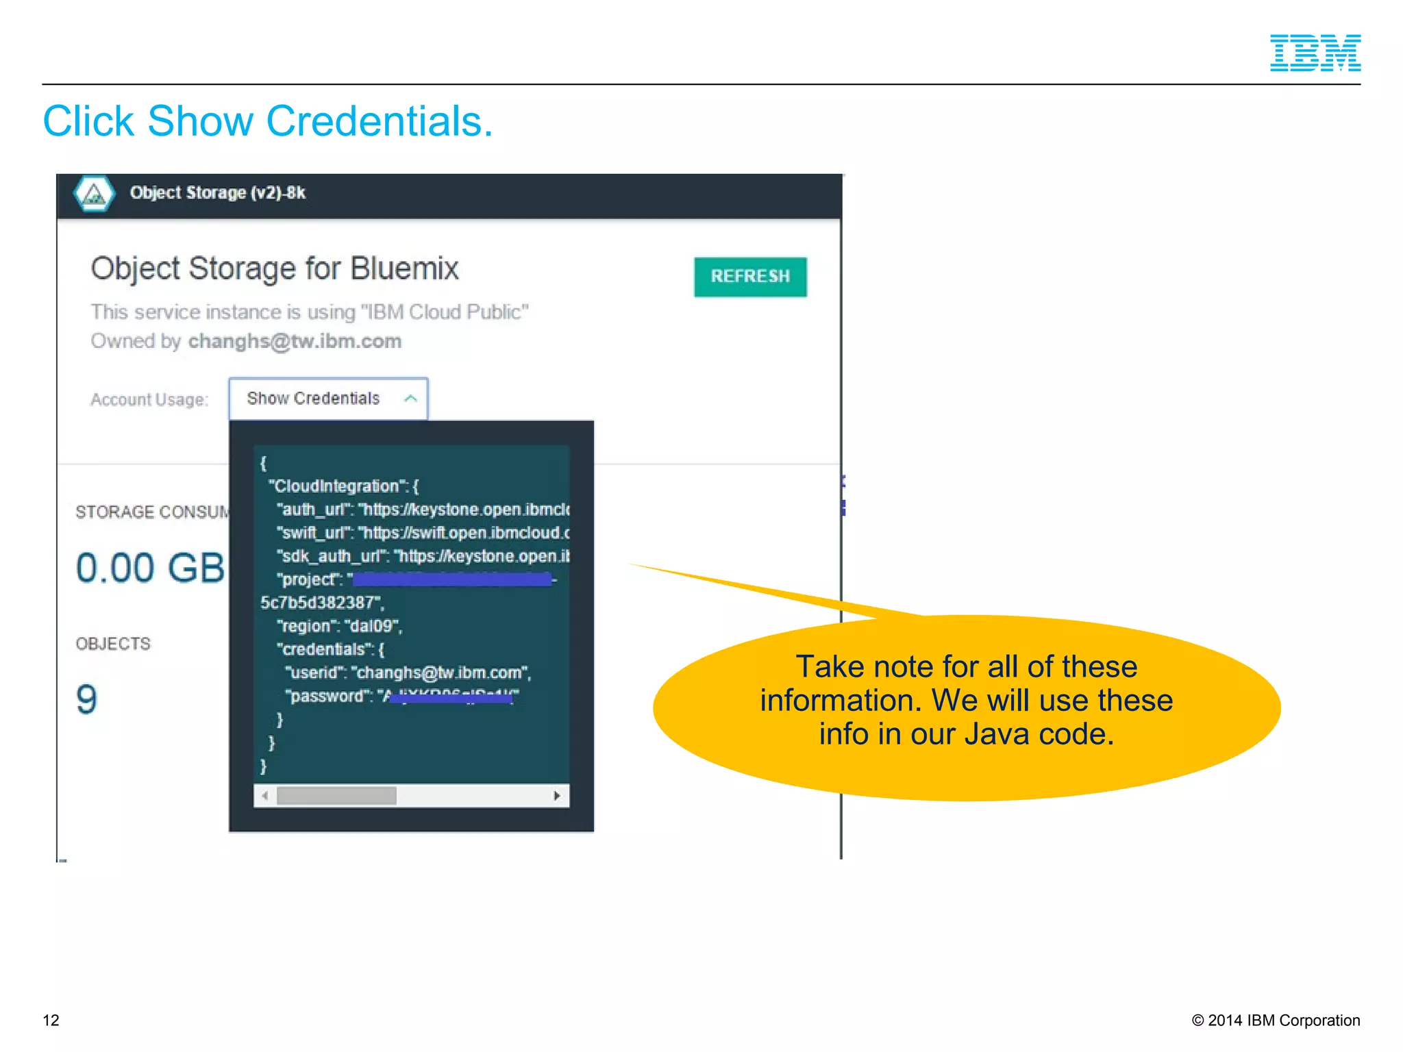Screen dimensions: 1403x1052
Task: Click the horizontal scrollbar thumb in credentials
Action: (336, 796)
